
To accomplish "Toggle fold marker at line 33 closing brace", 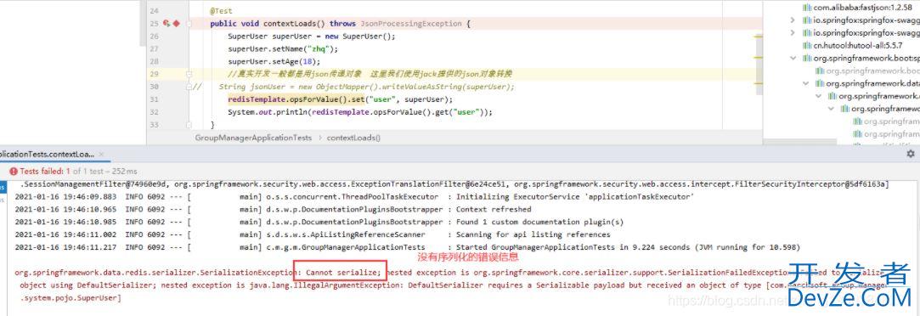I will [x=189, y=125].
